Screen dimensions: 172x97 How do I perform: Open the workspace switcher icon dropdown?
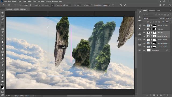(x=164, y=5)
